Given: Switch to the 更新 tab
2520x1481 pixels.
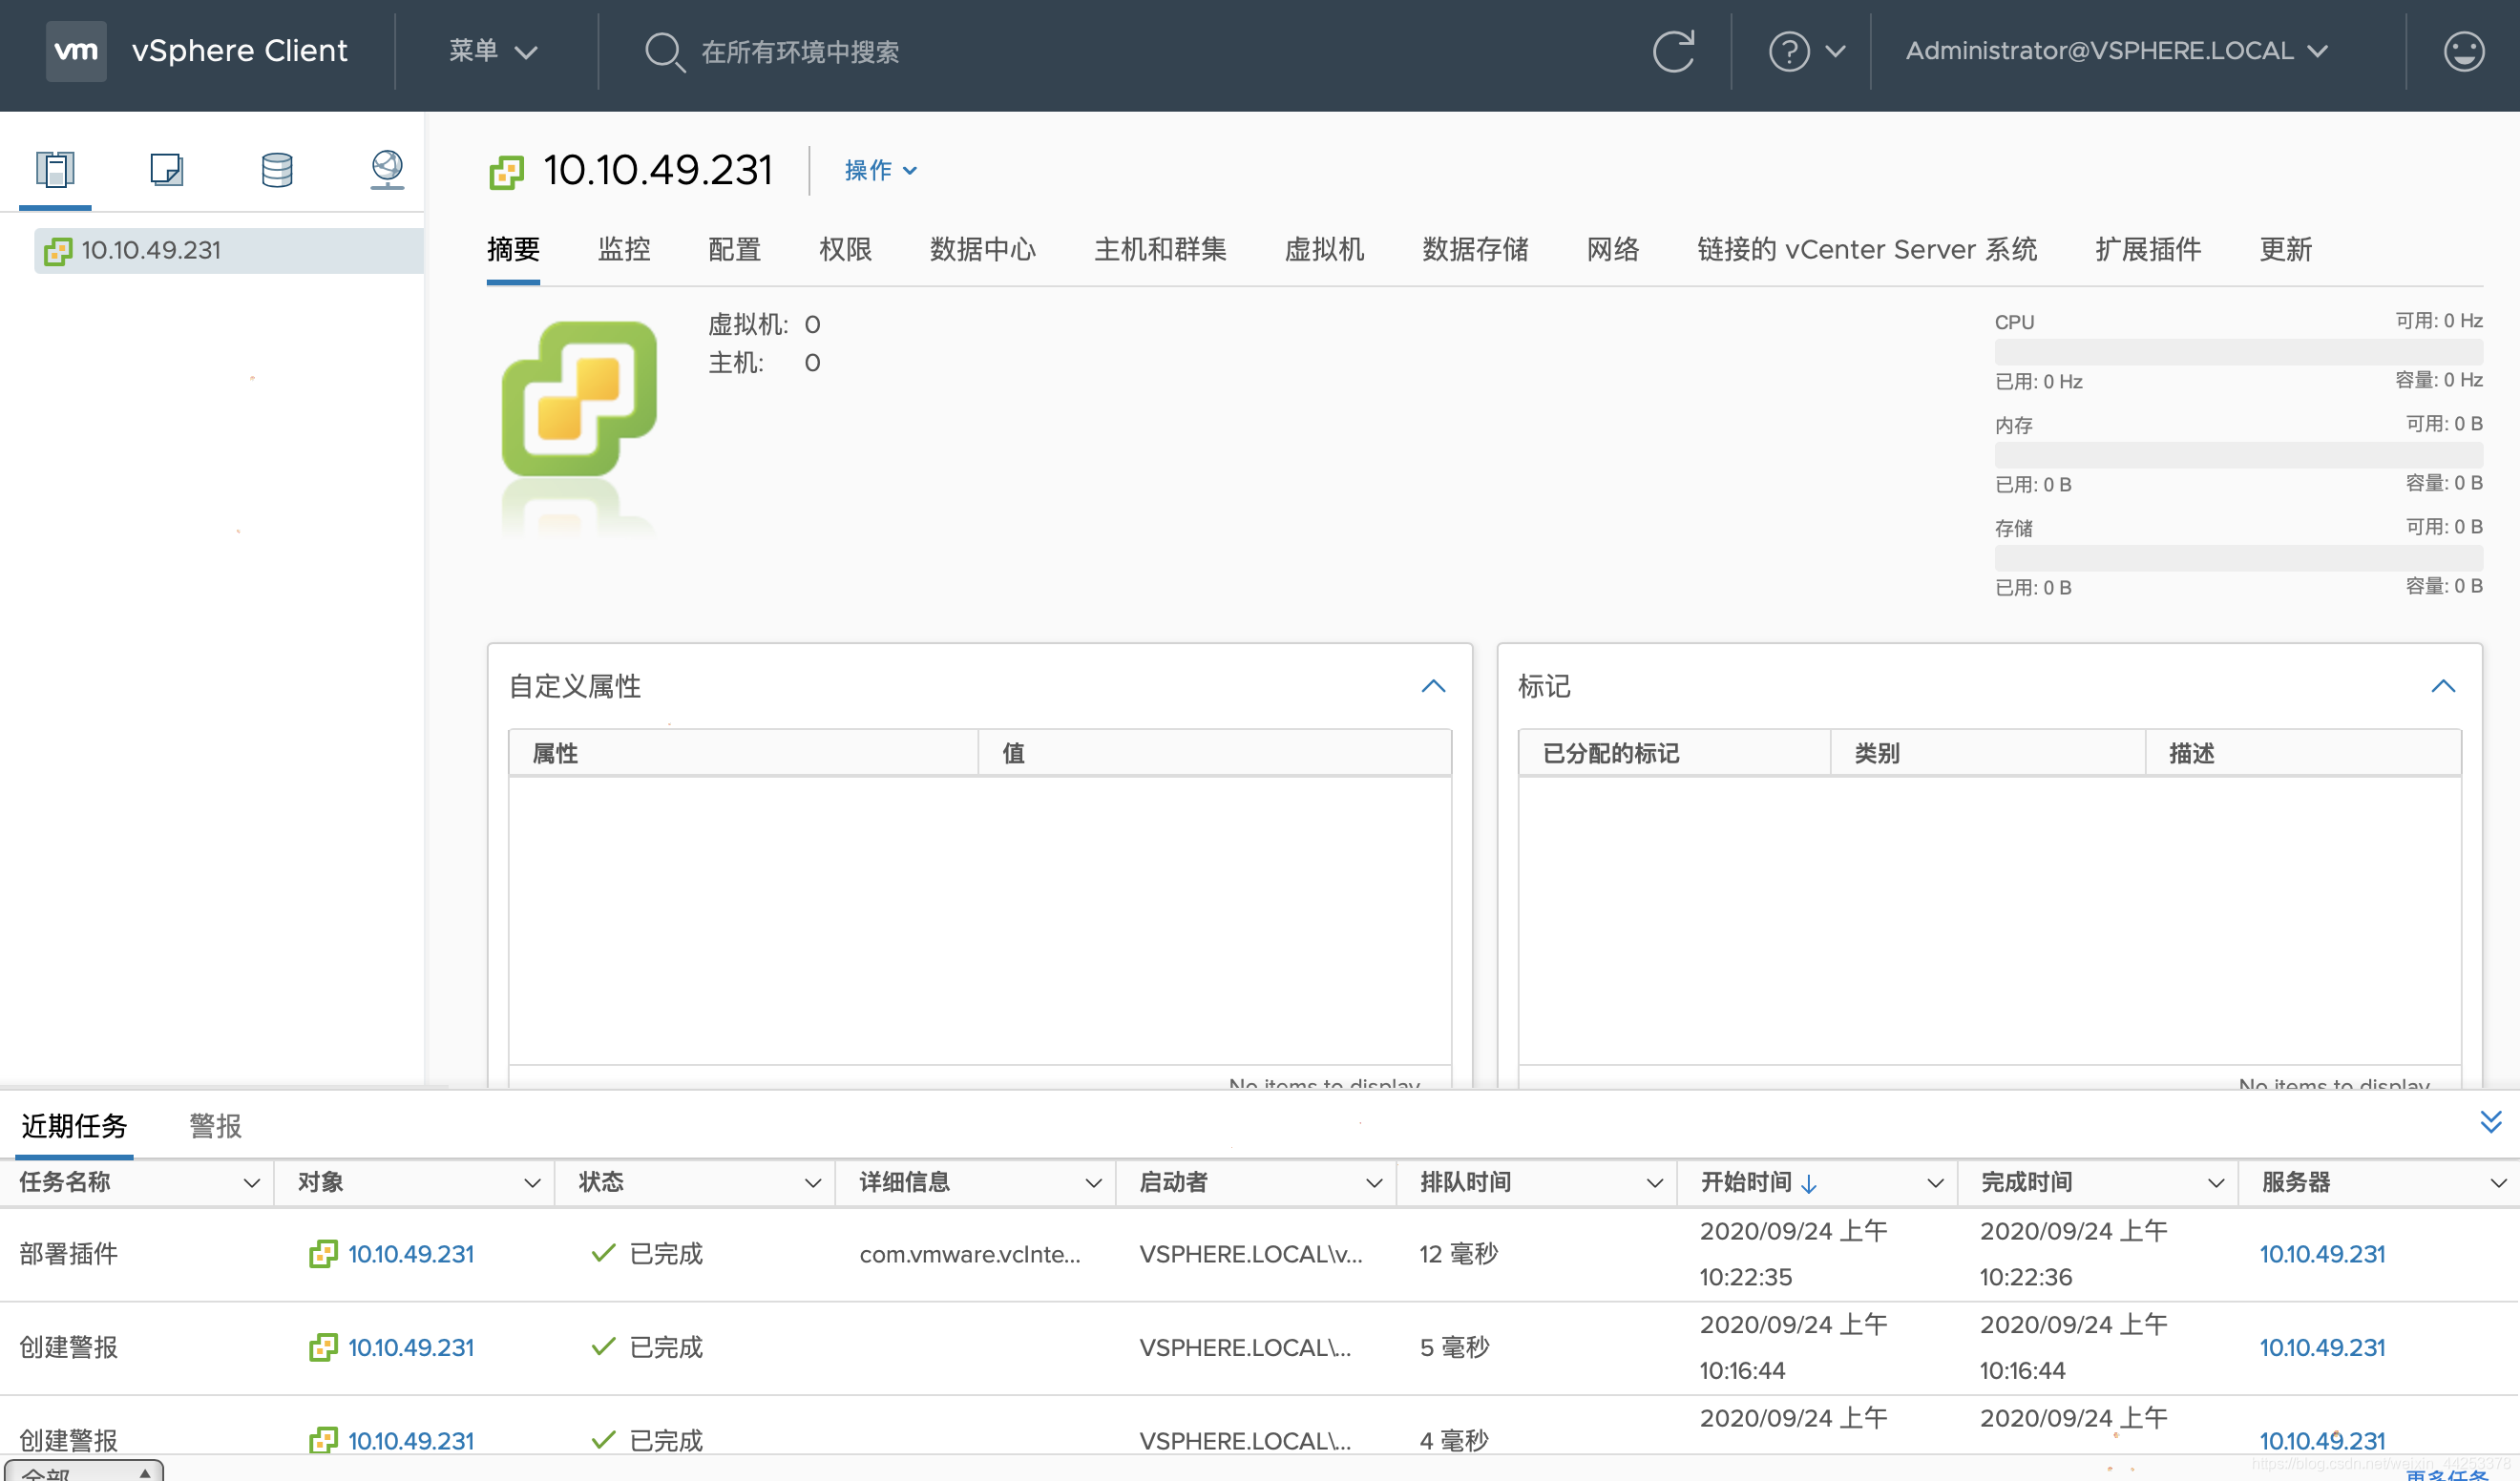Looking at the screenshot, I should point(2285,249).
